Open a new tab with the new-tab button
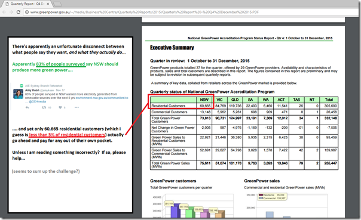Image resolution: width=361 pixels, height=220 pixels. (57, 4)
